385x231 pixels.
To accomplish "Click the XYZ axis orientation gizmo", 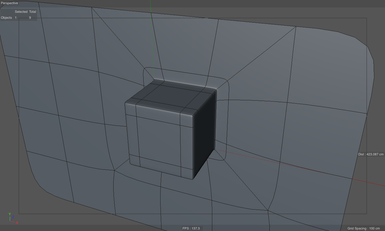I will pyautogui.click(x=13, y=218).
